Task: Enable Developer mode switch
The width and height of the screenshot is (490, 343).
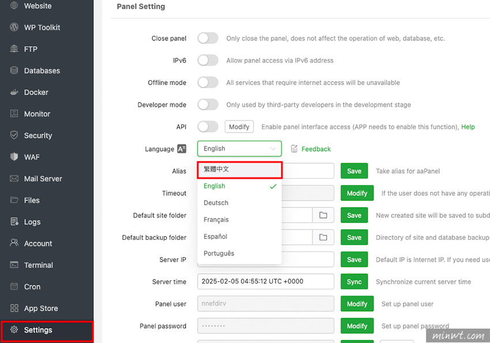Action: 208,105
